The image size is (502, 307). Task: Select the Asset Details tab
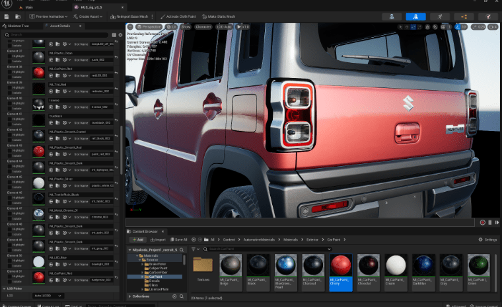tap(60, 26)
